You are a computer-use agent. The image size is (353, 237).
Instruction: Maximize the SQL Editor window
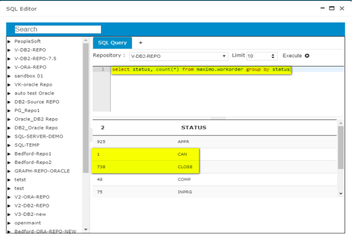[x=332, y=8]
